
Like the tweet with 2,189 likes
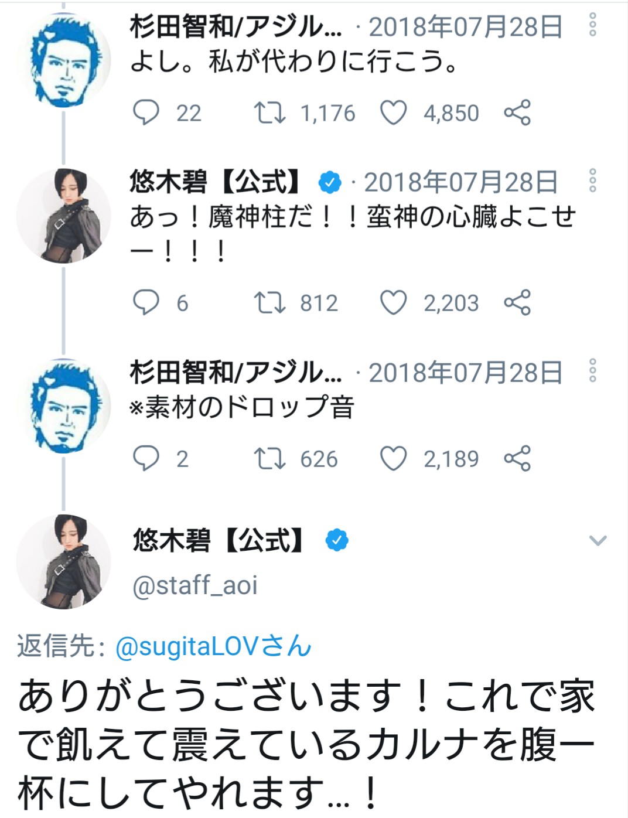point(393,458)
